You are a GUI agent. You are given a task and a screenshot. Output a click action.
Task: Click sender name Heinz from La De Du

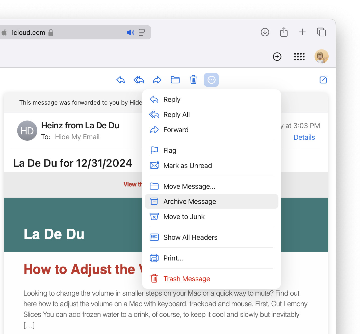pos(80,125)
